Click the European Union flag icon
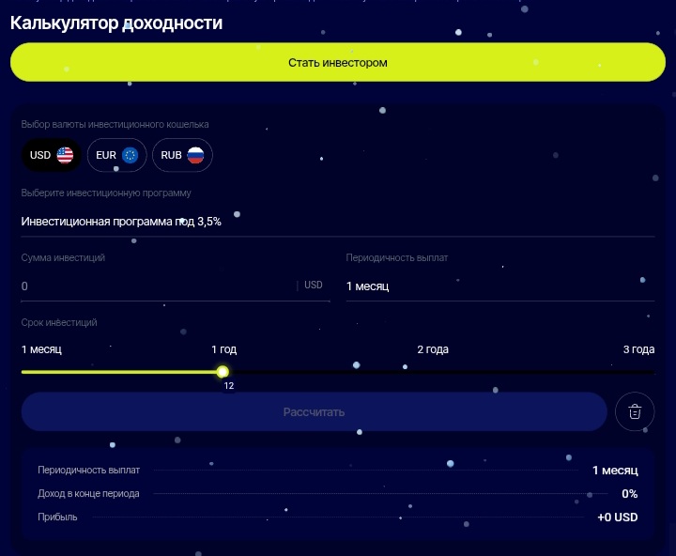676x556 pixels. click(x=130, y=156)
